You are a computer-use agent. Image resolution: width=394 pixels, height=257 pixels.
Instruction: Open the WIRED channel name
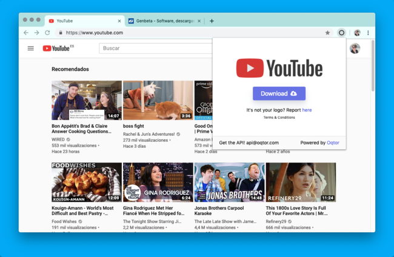tap(58, 139)
